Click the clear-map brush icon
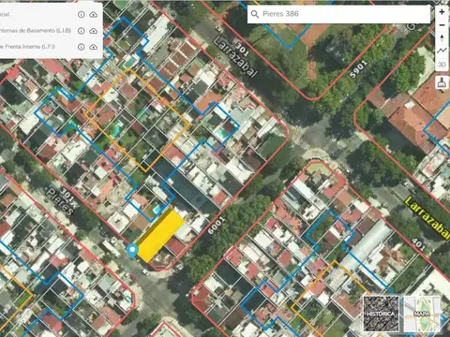This screenshot has width=450, height=337. (x=442, y=82)
